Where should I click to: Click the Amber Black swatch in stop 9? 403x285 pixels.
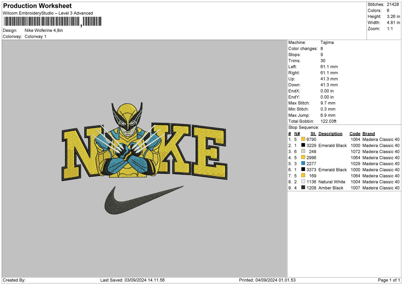click(x=303, y=188)
